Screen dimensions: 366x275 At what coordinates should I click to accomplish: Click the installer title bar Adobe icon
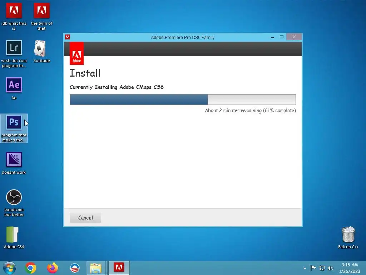[x=68, y=37]
